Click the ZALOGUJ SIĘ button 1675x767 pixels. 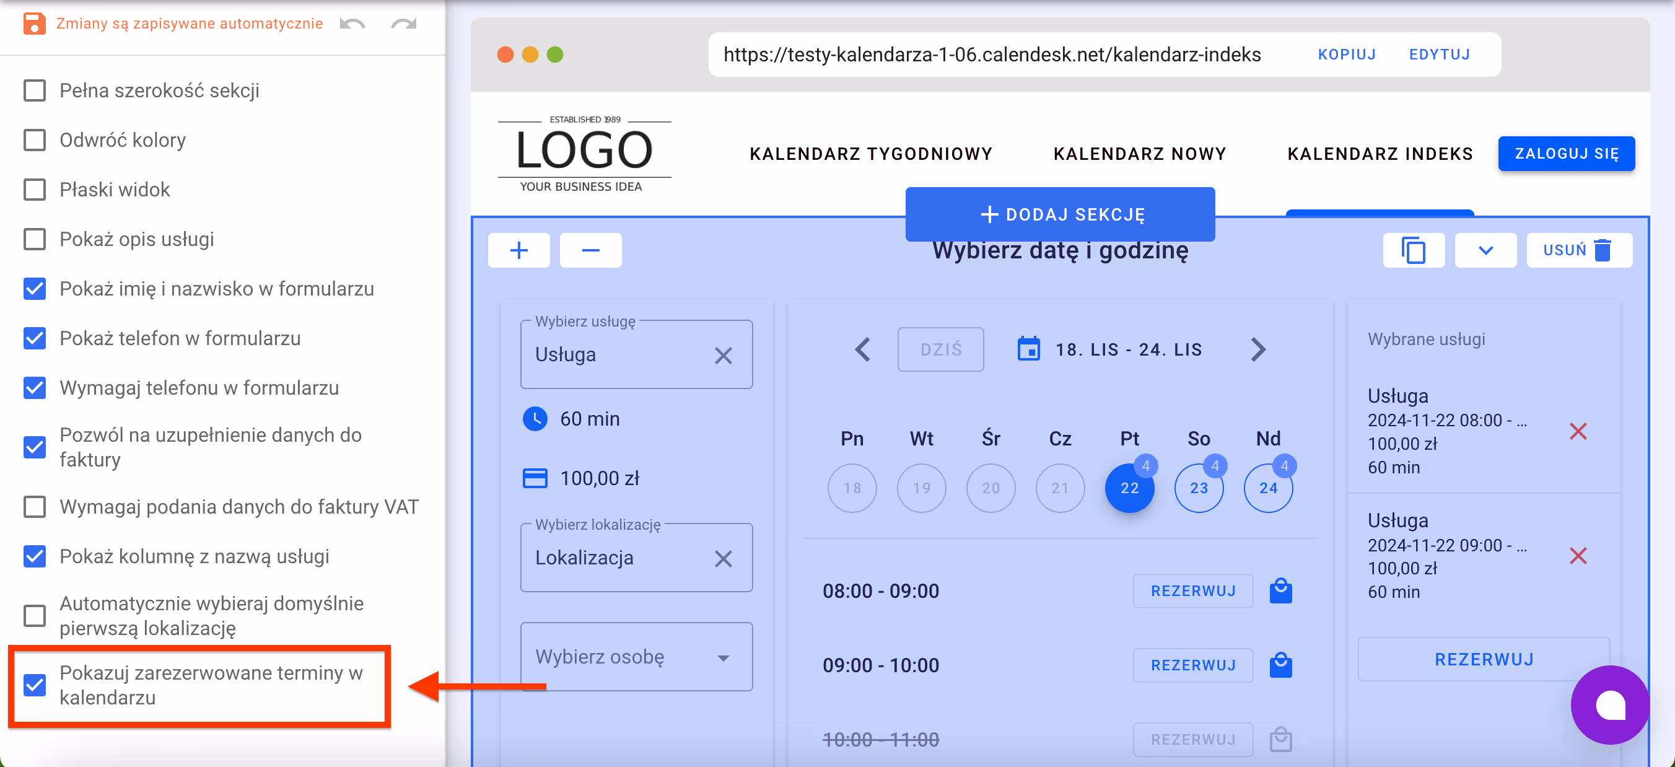pos(1567,154)
